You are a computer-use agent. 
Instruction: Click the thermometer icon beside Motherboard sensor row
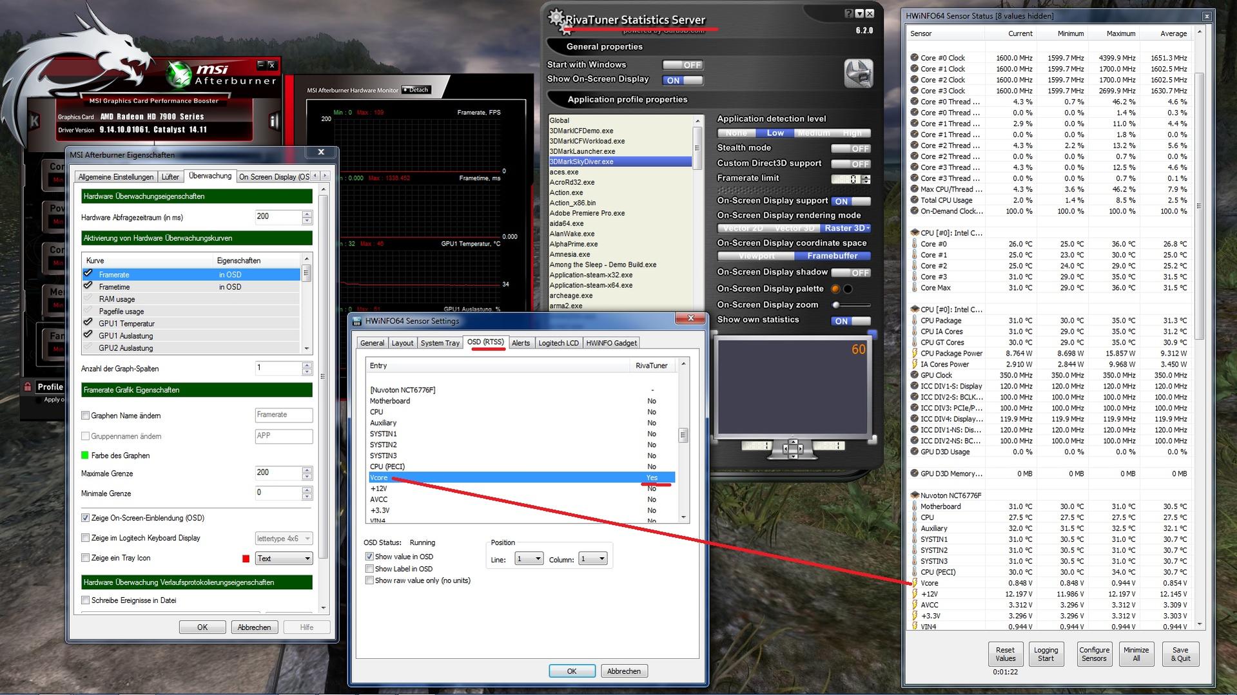[914, 506]
